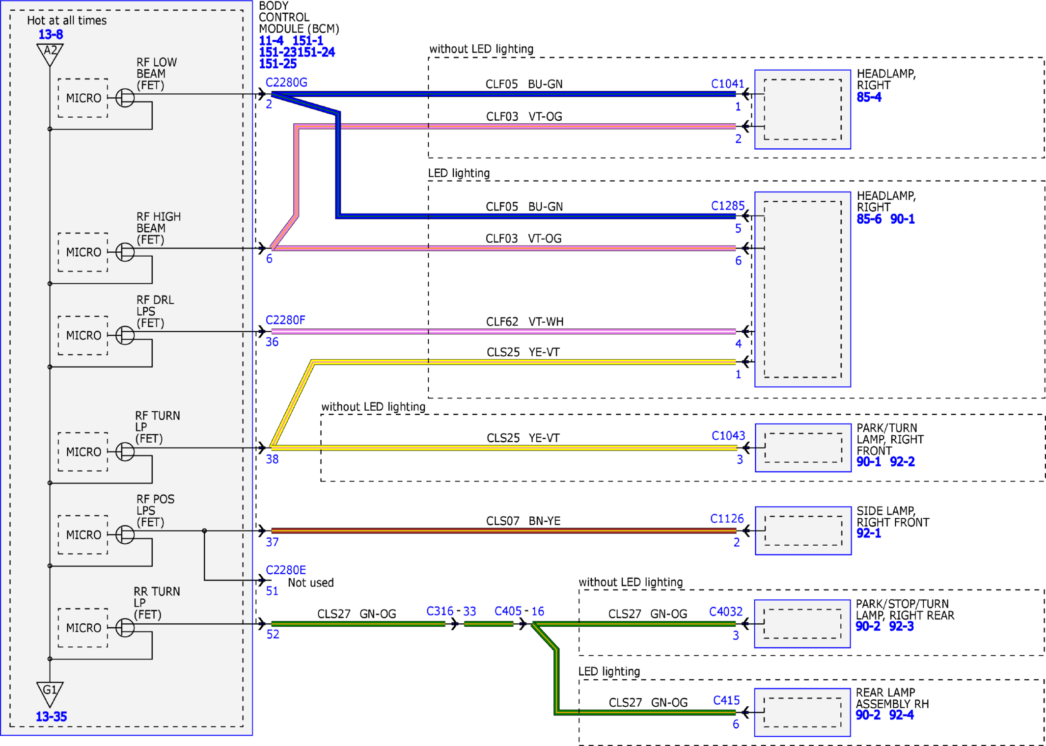Viewport: 1046px width, 746px height.
Task: Open the 92-4 rear lamp page link
Action: pos(901,715)
